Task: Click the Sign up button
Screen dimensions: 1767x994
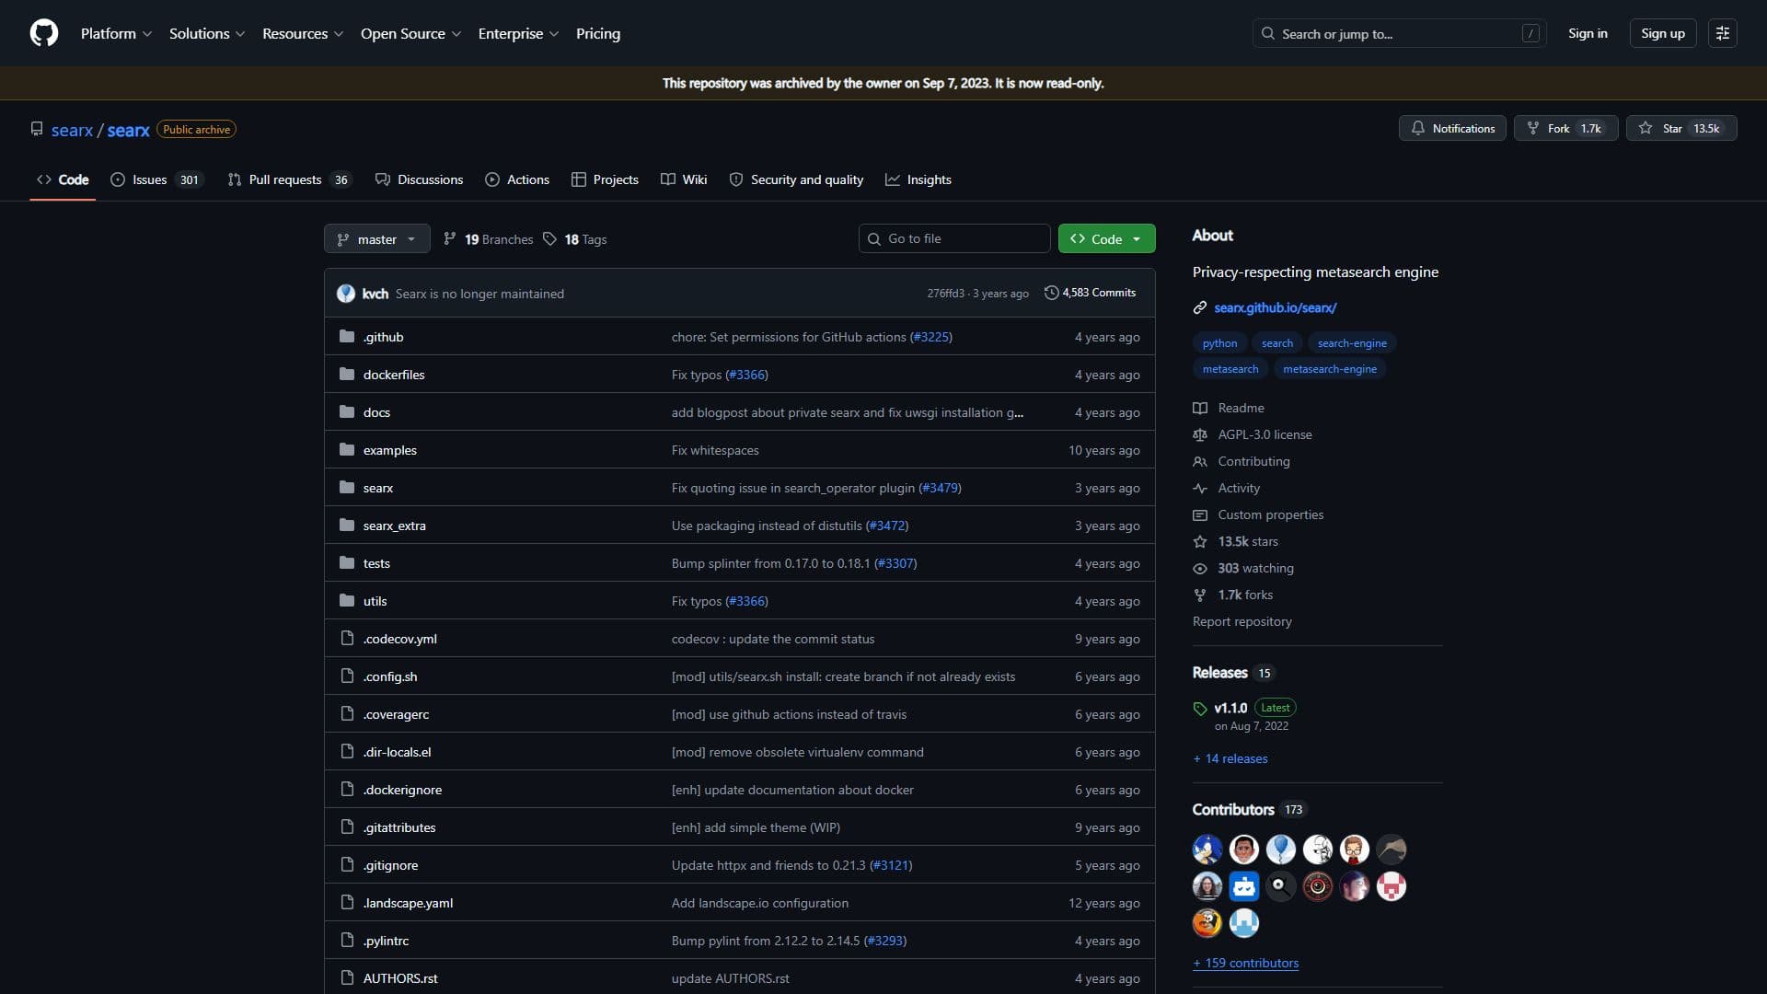Action: pos(1662,33)
